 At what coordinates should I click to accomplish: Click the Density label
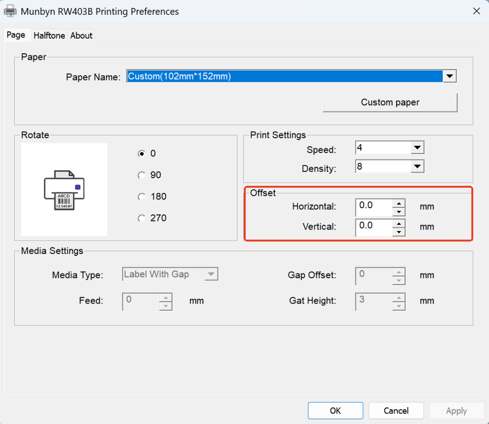point(319,169)
